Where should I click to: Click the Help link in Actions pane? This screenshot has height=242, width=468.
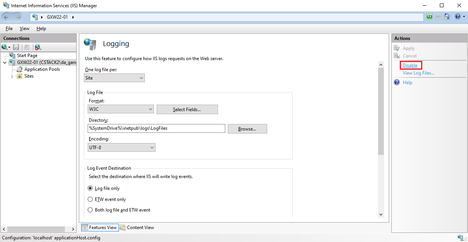(407, 83)
